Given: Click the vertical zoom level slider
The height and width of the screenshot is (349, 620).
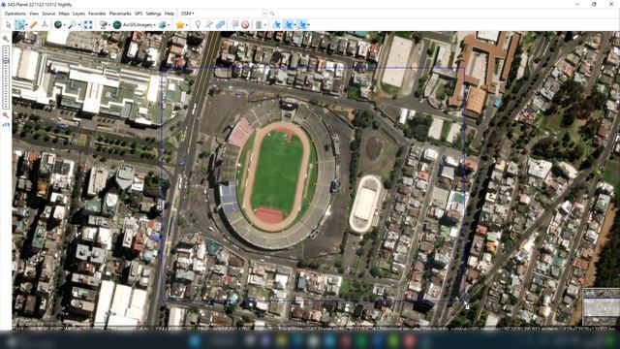Looking at the screenshot, I should tap(6, 78).
